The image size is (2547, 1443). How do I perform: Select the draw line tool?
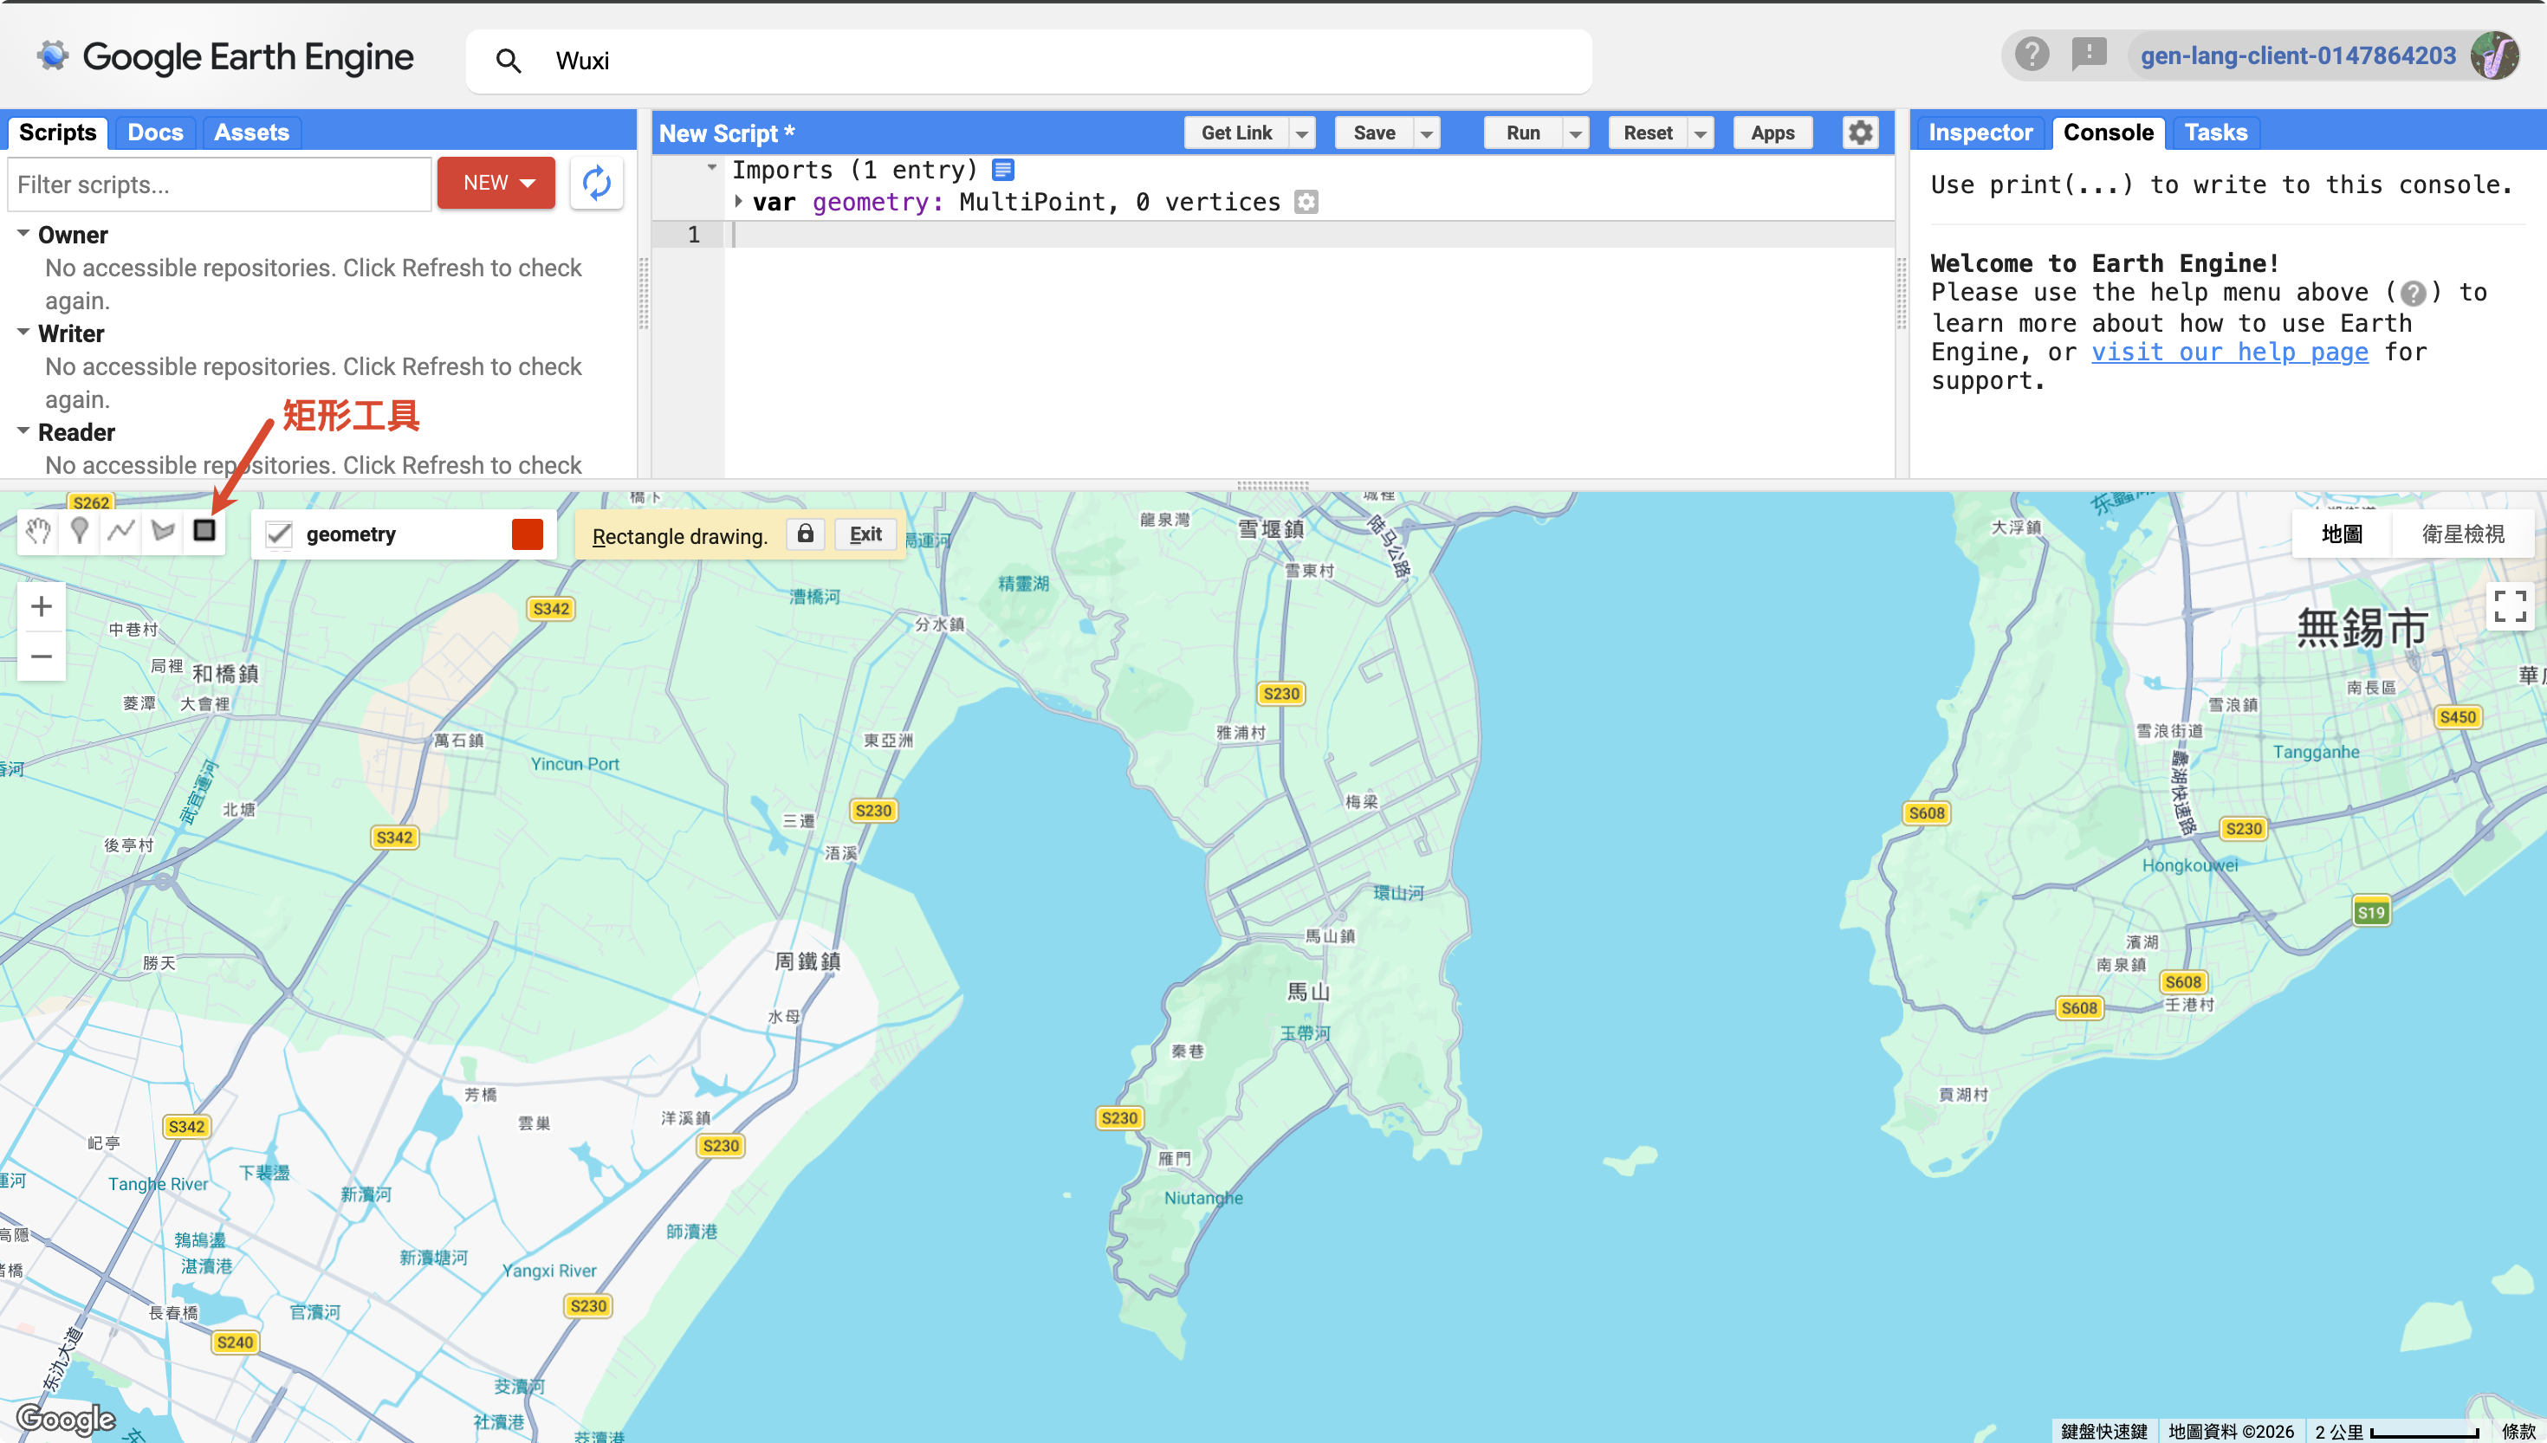[x=121, y=531]
